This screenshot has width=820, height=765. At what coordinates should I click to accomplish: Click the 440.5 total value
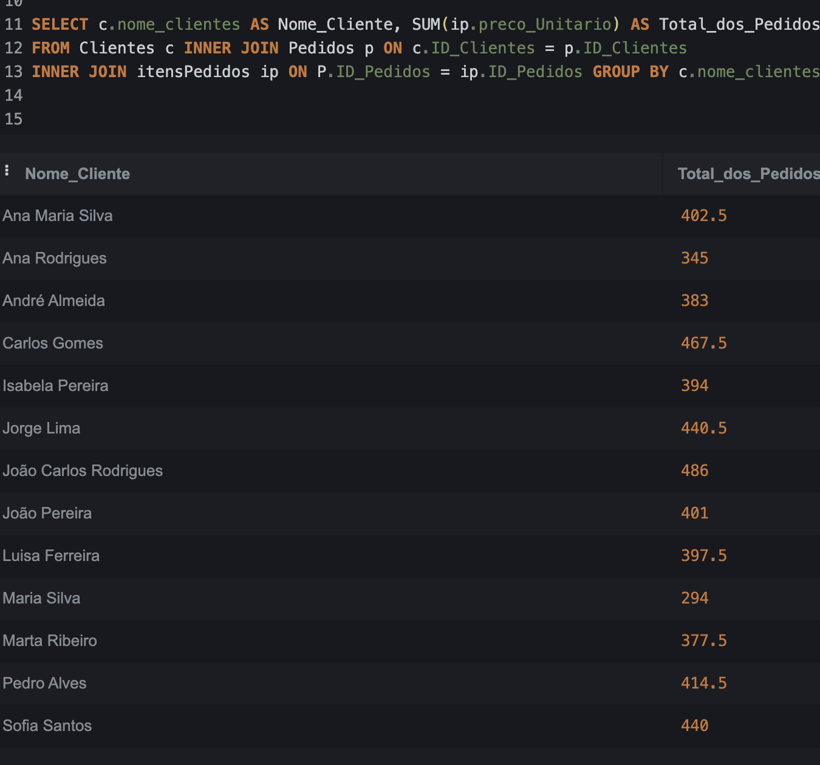(703, 428)
